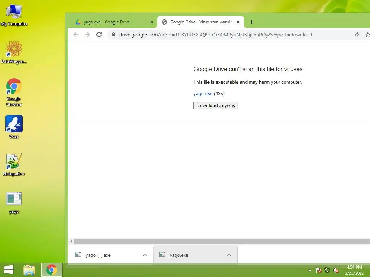Open the DataWagon desktop shortcut
370x277 pixels.
click(14, 52)
